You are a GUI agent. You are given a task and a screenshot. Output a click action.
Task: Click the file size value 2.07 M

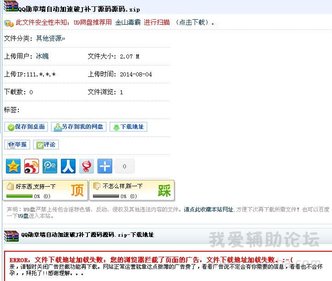130,56
